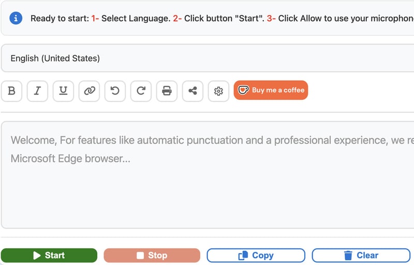Share the transcribed text

(x=193, y=91)
